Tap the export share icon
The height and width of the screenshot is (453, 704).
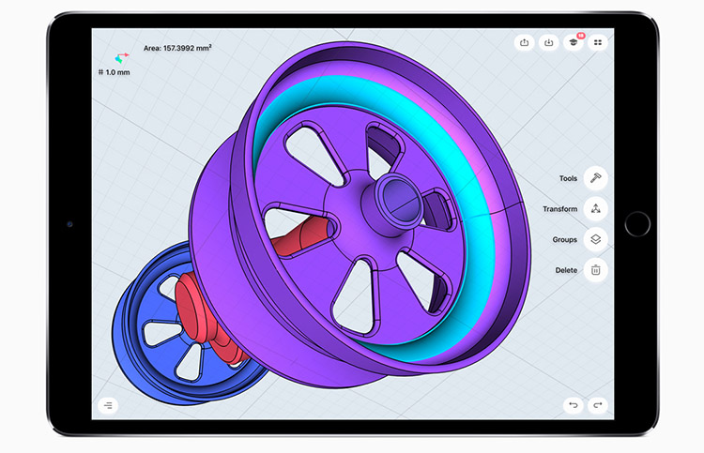(x=525, y=42)
